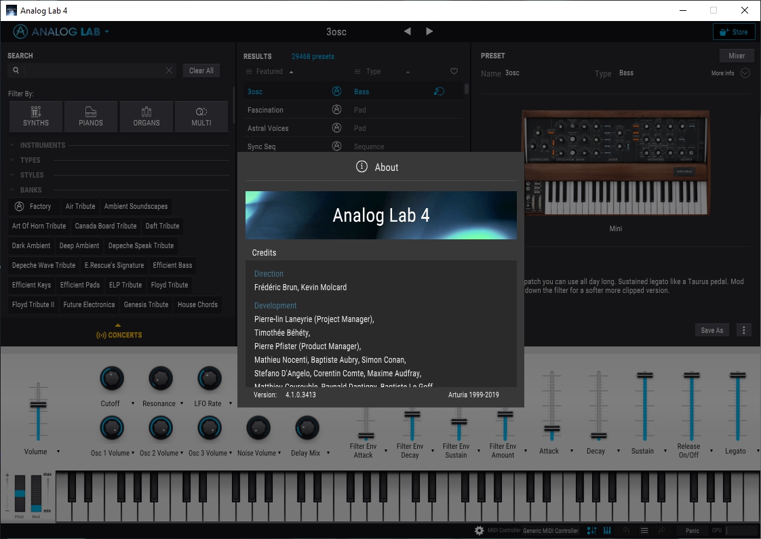Screen dimensions: 761x539
Task: Open the LFO Rate parameter dropdown
Action: pyautogui.click(x=230, y=403)
